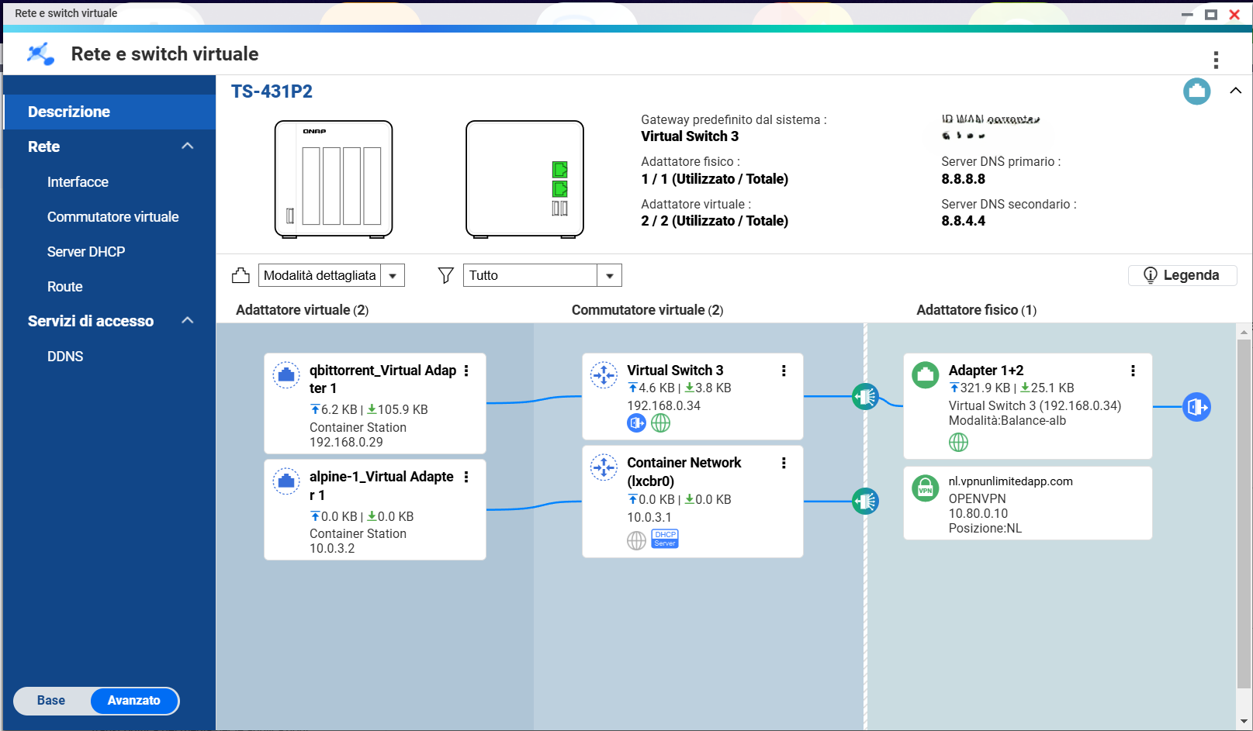Viewport: 1253px width, 731px height.
Task: Open the Tutto filter dropdown
Action: pyautogui.click(x=609, y=275)
